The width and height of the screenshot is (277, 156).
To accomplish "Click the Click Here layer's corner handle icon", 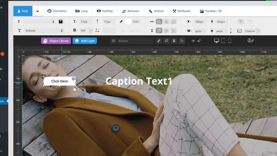I will (73, 79).
